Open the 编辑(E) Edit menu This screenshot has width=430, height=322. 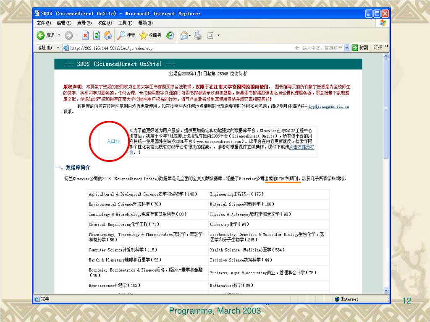pos(64,23)
